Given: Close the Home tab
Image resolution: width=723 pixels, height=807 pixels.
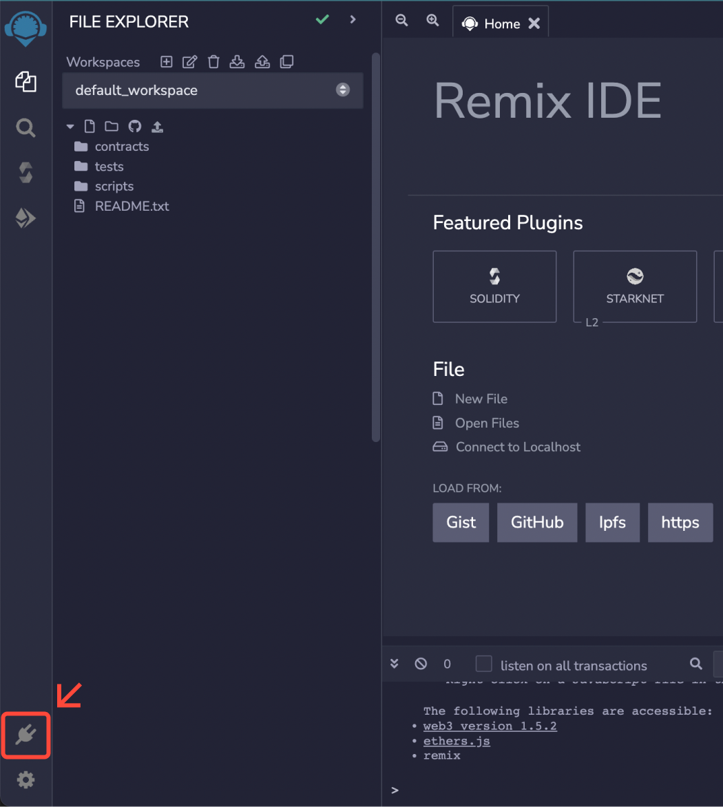Looking at the screenshot, I should pyautogui.click(x=534, y=23).
